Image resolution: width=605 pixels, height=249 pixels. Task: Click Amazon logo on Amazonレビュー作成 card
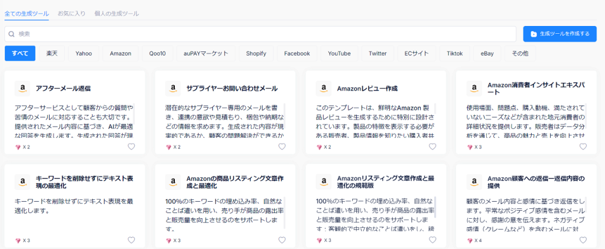pos(323,88)
